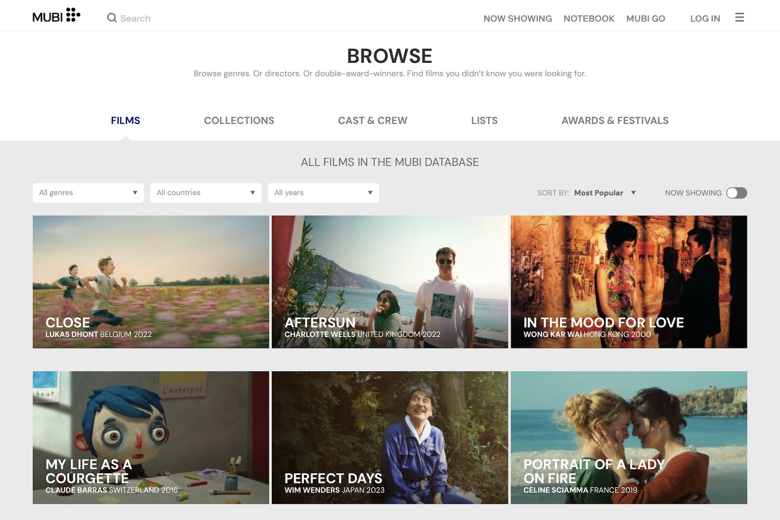Enable the NOW SHOWING filter toggle
The image size is (780, 520).
(736, 193)
